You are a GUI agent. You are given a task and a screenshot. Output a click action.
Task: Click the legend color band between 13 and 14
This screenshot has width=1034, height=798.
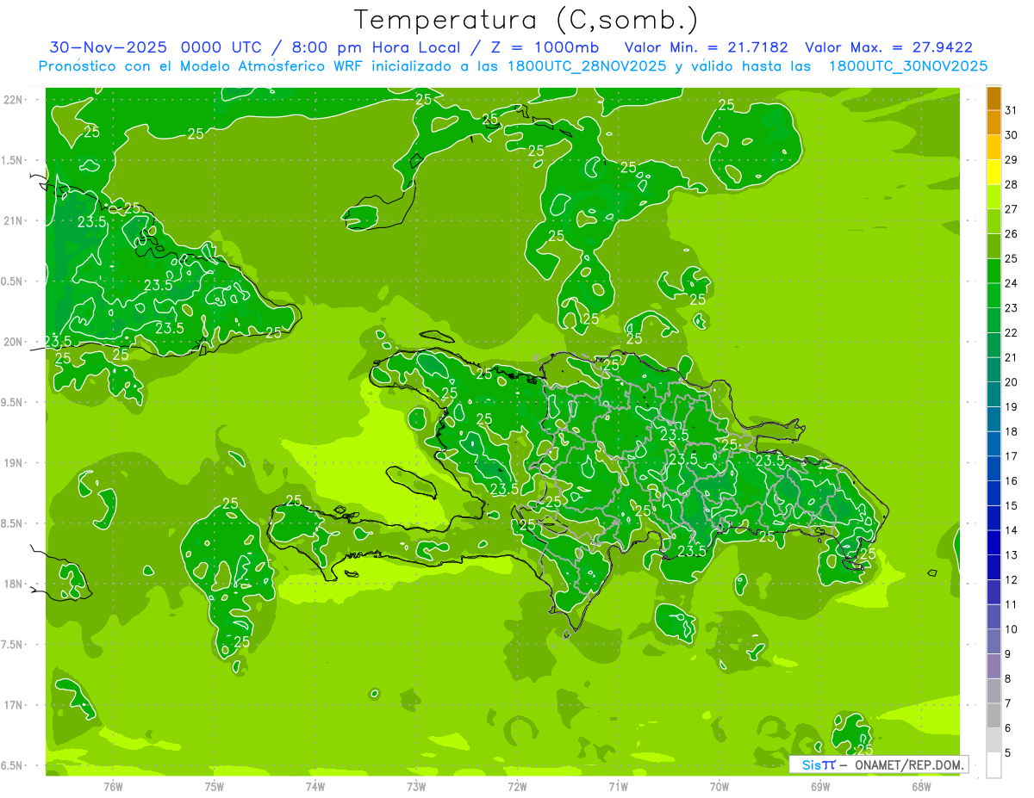(994, 543)
